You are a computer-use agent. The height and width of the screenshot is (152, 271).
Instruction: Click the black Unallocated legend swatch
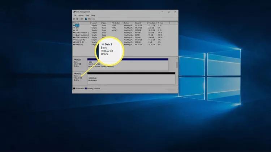pos(74,88)
